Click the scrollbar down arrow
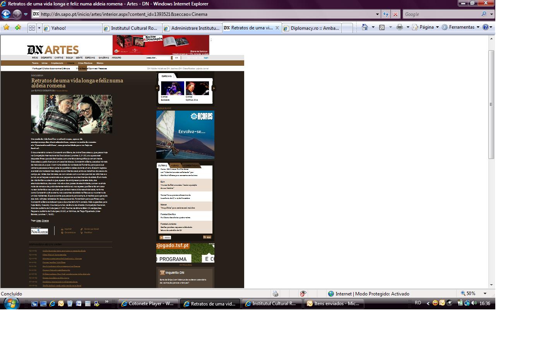 pos(491,285)
